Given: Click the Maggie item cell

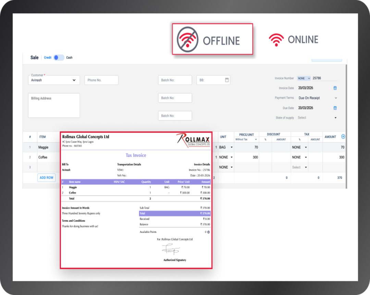Looking at the screenshot, I should click(x=48, y=147).
